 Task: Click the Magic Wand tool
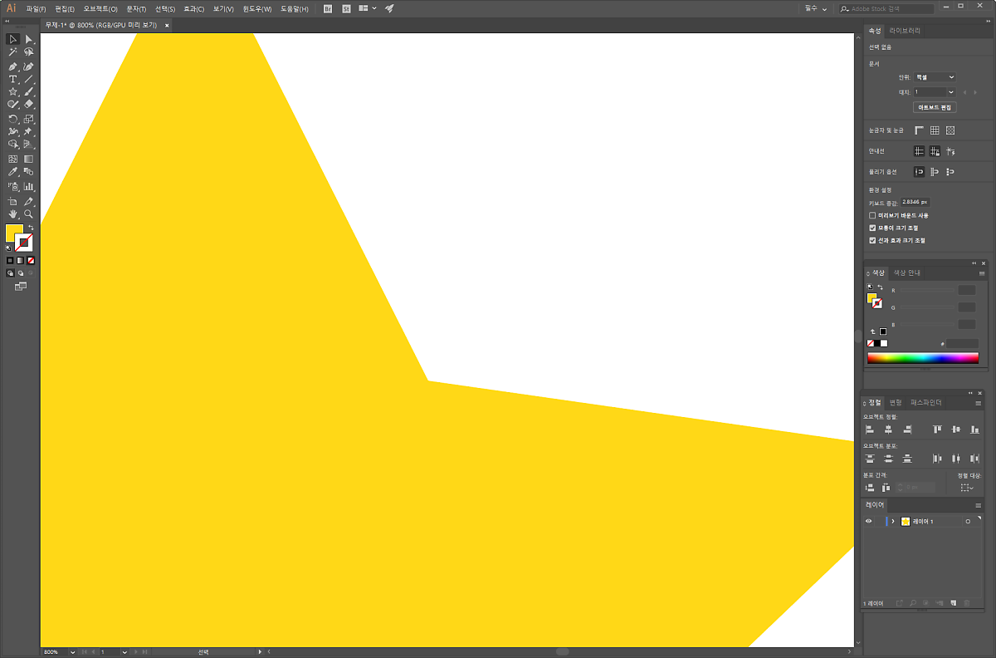(12, 52)
